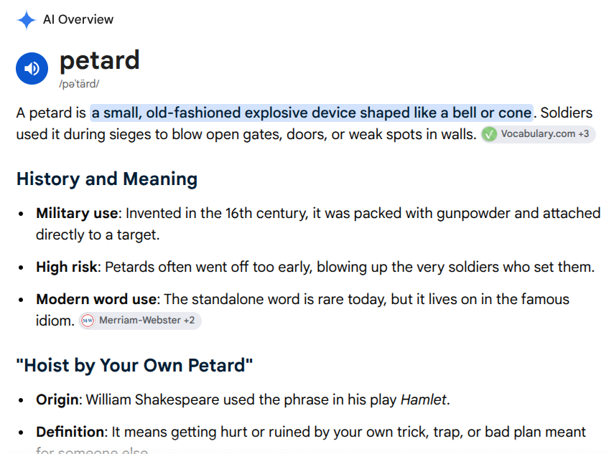Click the Origin bullet label
Screen dimensions: 614x454
click(57, 400)
